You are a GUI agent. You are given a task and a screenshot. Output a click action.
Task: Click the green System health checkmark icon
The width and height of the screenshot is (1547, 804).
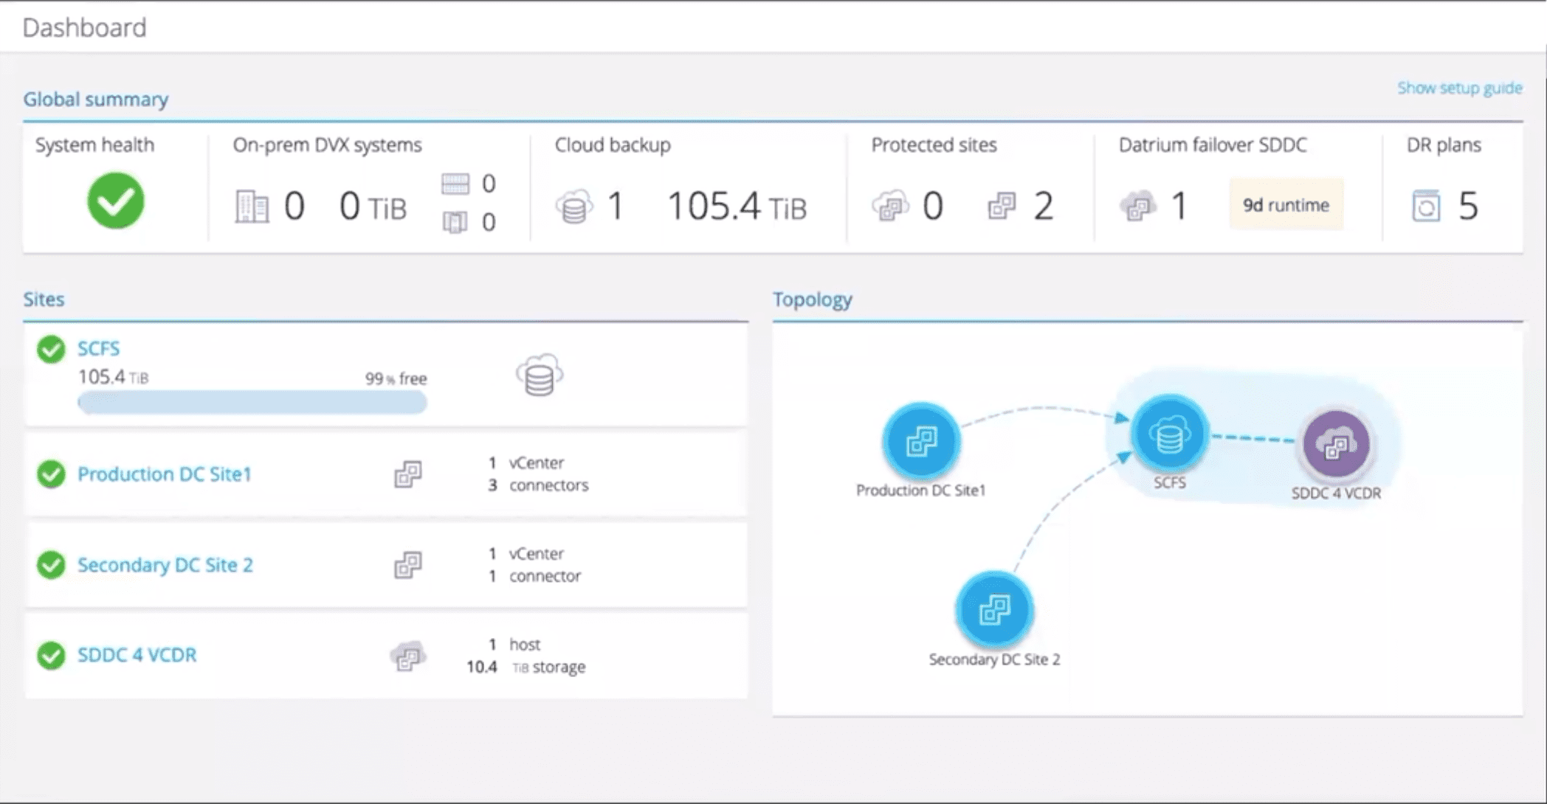(x=116, y=201)
